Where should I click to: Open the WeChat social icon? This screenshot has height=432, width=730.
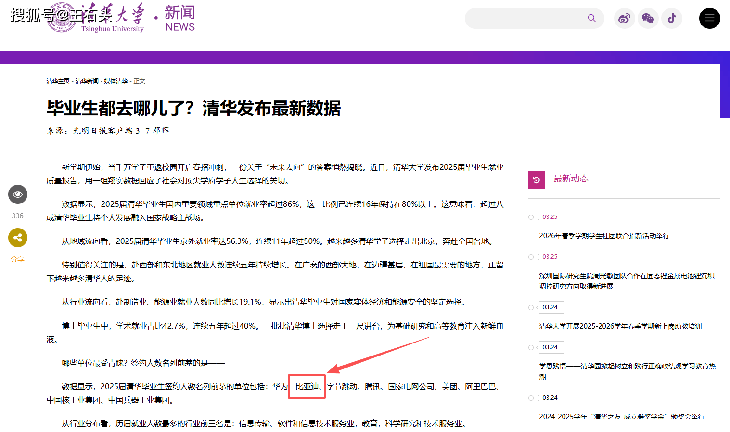[648, 18]
